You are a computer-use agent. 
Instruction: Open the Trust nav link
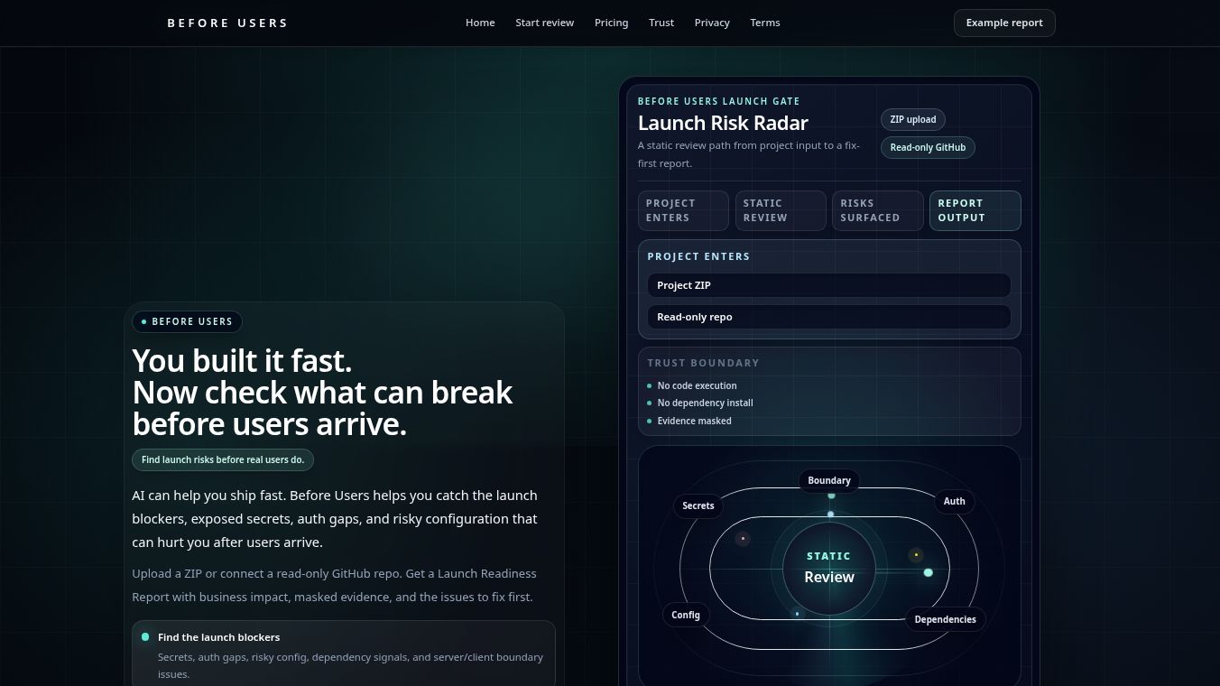661,23
